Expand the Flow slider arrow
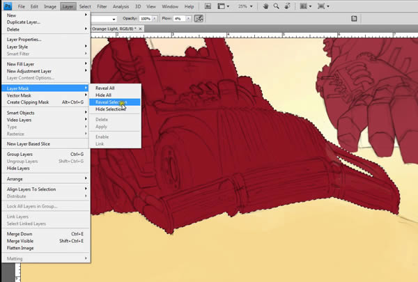 click(x=188, y=19)
